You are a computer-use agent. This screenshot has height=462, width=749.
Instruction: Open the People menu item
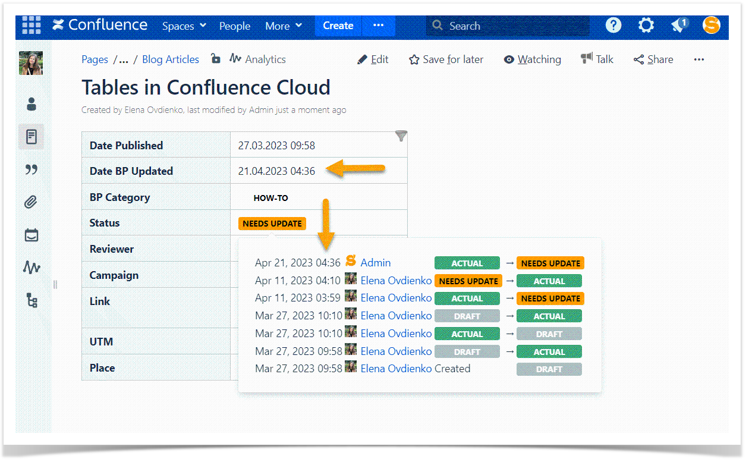(235, 26)
